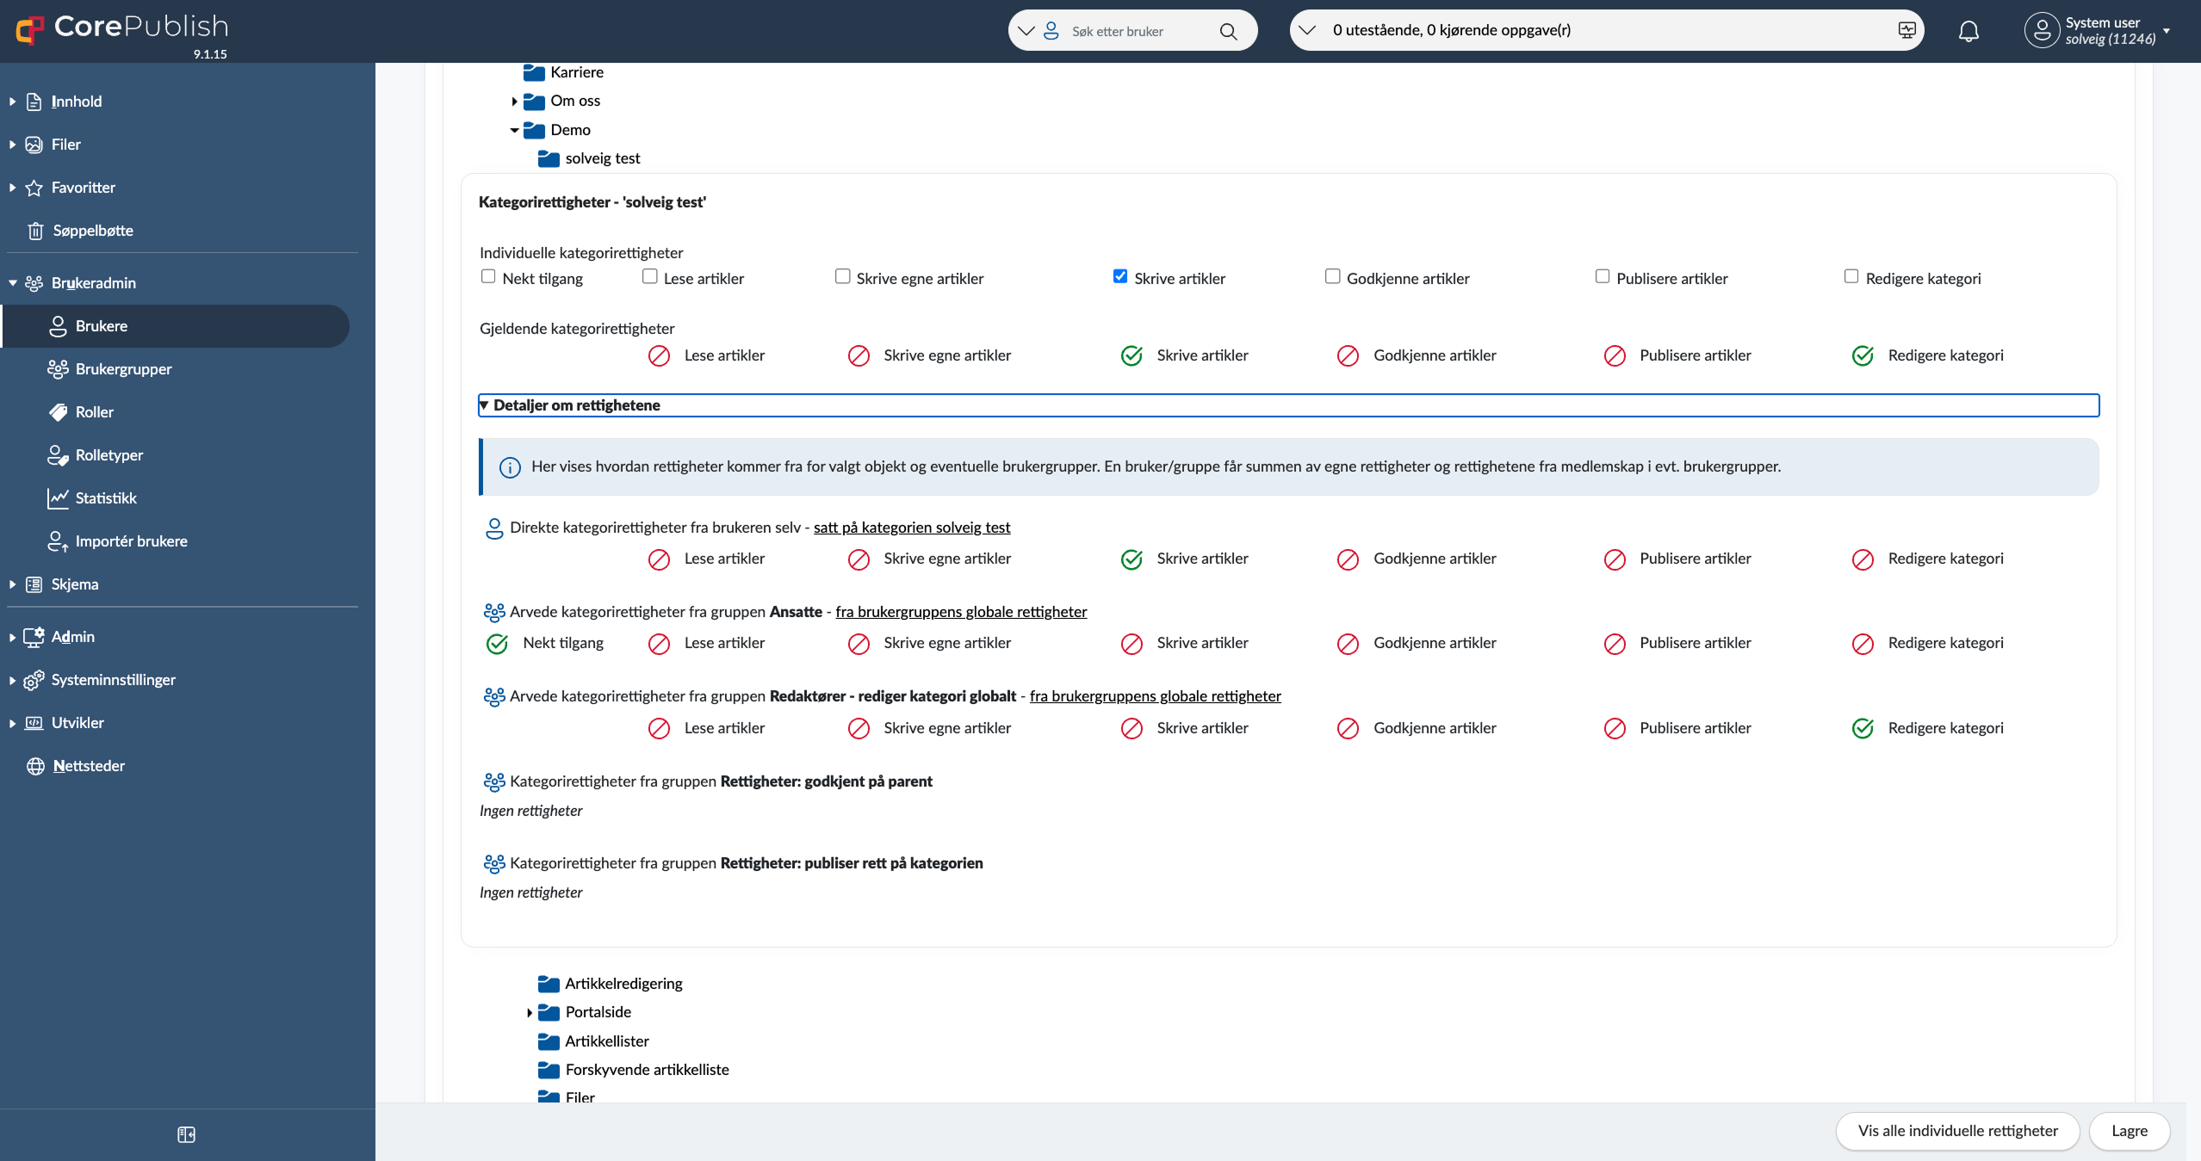Click the Brukergrupper group icon
Viewport: 2201px width, 1161px height.
coord(58,369)
